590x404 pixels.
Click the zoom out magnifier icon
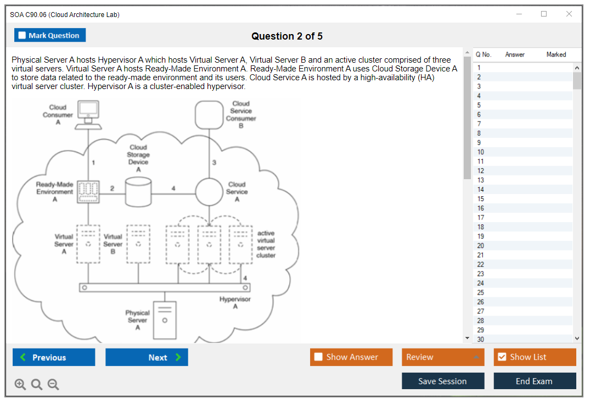[53, 385]
